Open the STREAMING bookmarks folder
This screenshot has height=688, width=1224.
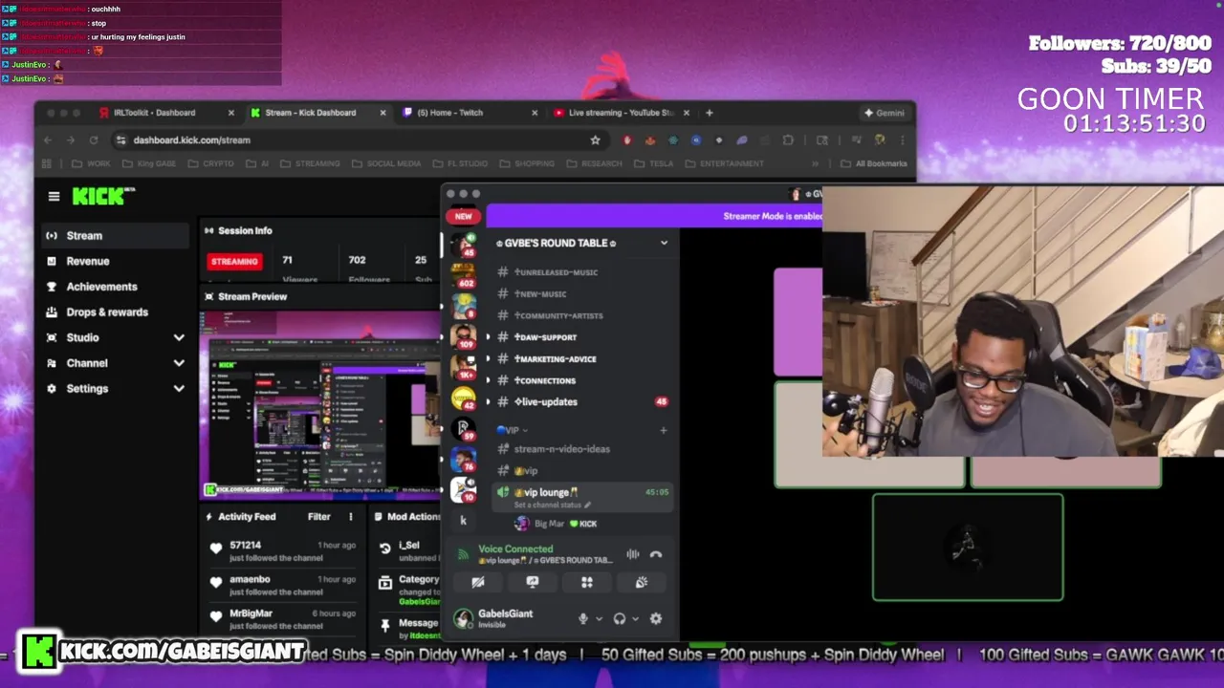(309, 163)
